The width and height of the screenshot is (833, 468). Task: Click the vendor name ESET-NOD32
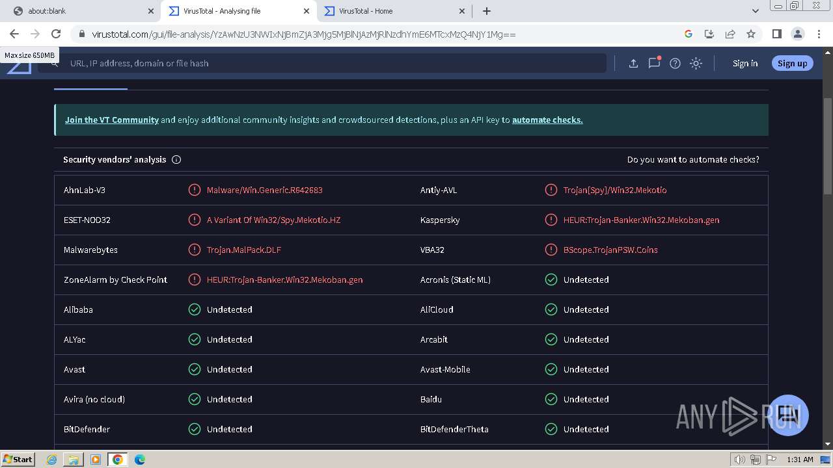(87, 220)
